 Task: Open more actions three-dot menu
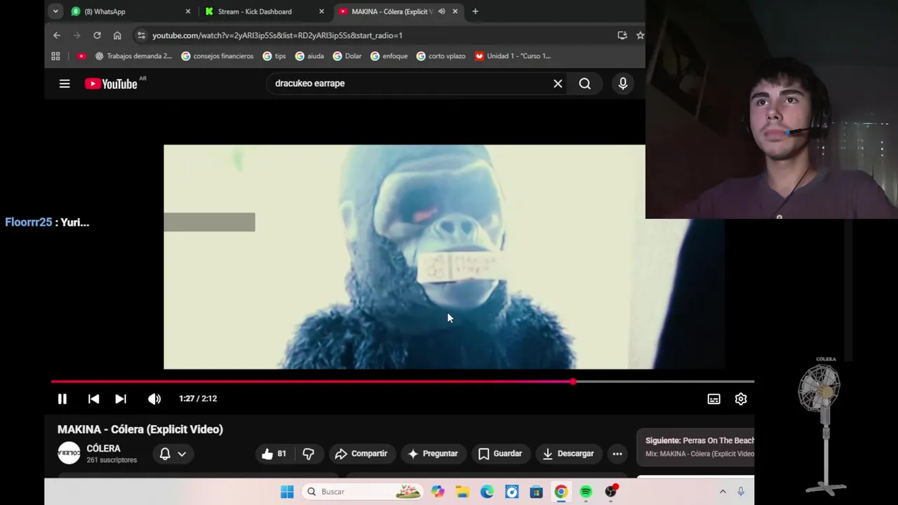point(617,454)
